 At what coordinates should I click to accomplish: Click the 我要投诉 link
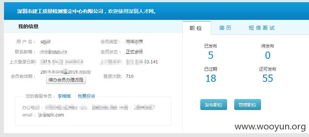[x=86, y=96]
